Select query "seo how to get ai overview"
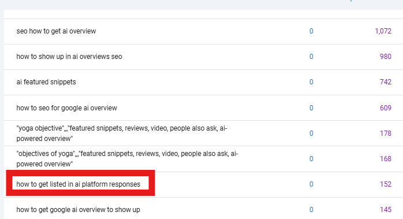Viewport: 403px width, 219px height. tap(56, 31)
